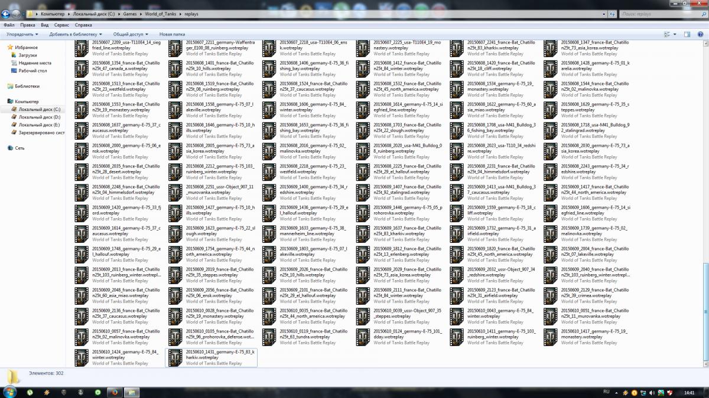Click the Windows Start orb
Viewport: 709px width, 398px height.
click(x=10, y=392)
